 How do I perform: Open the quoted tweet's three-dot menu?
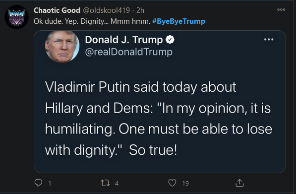[x=269, y=40]
